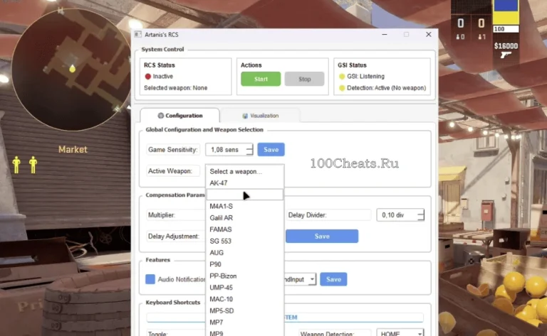Click the 'Game Sensitivity:' label
Screen dimensions: 547x336
tap(172, 150)
